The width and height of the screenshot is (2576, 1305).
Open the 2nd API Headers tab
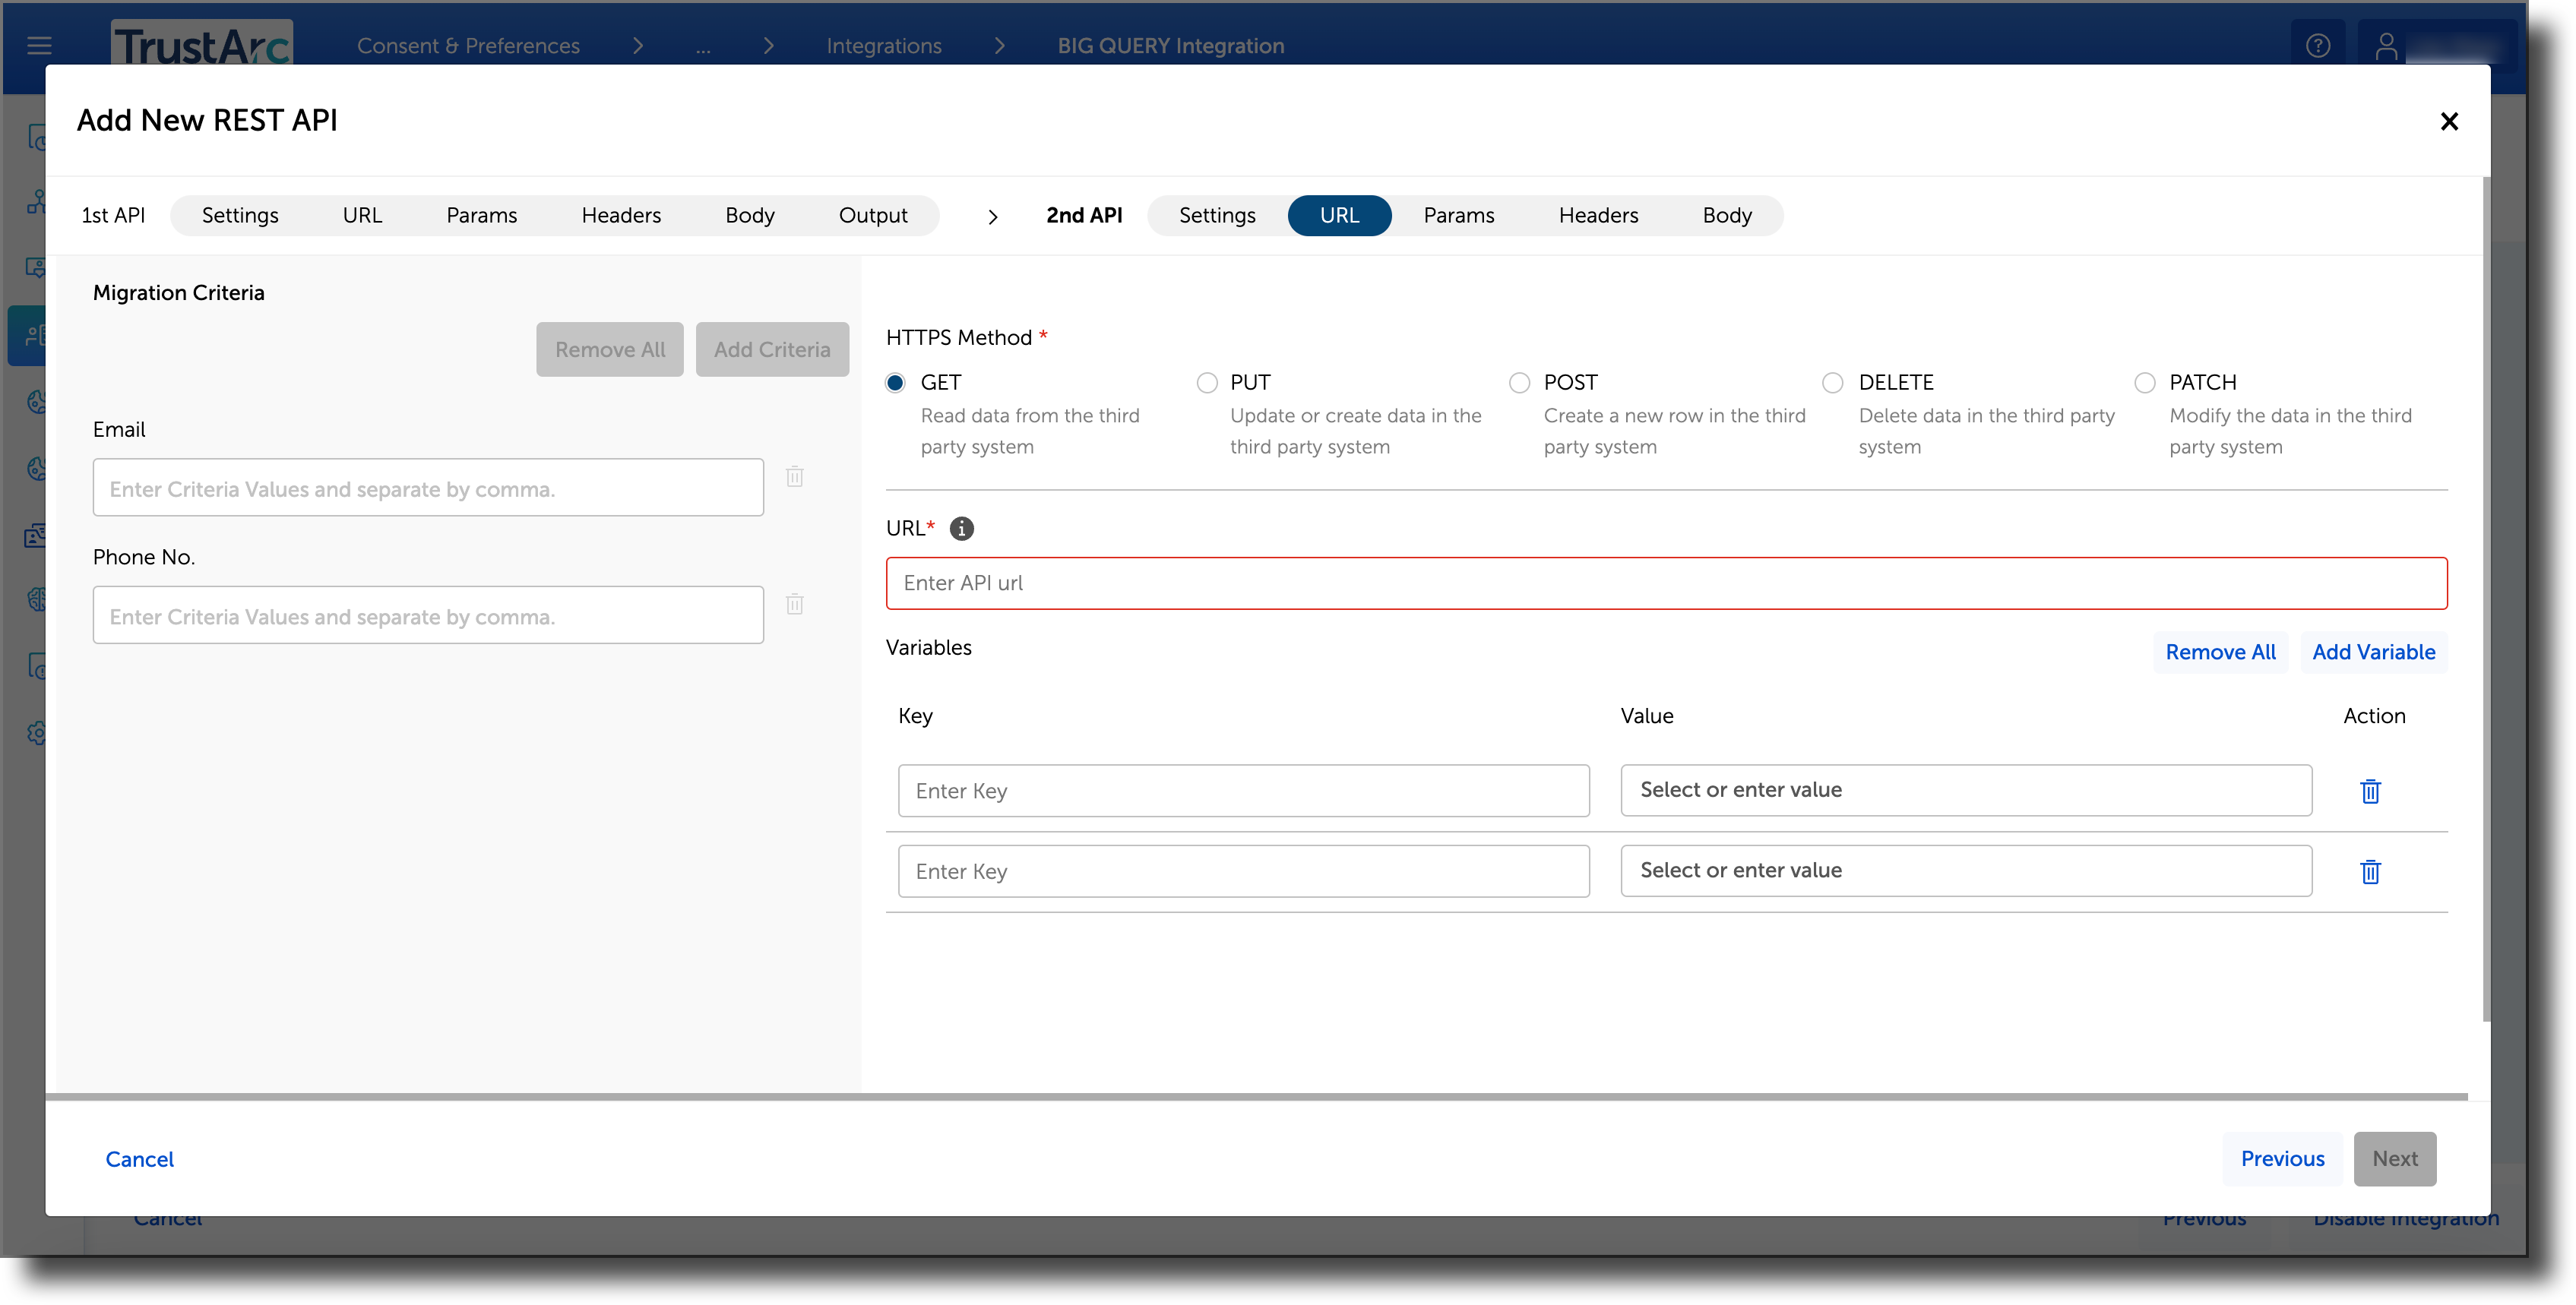pos(1598,216)
